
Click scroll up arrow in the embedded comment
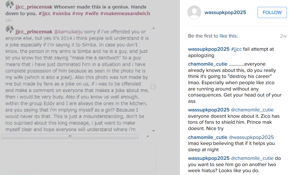153,28
